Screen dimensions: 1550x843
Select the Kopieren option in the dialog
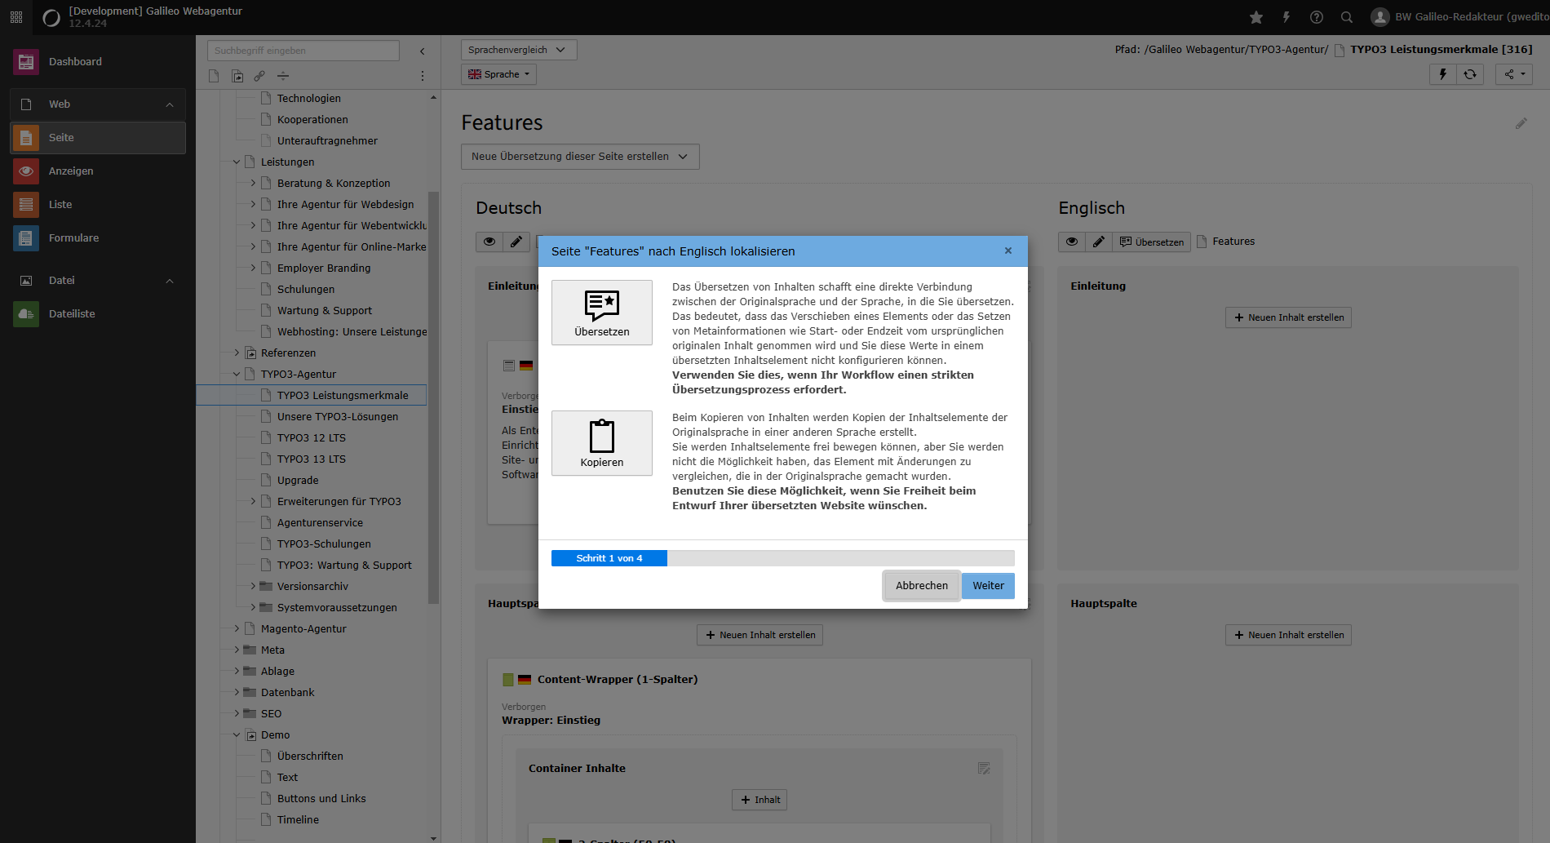coord(601,443)
